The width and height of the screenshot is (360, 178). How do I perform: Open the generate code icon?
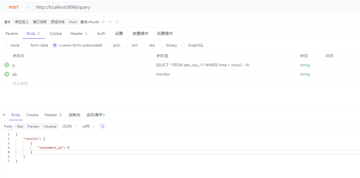click(x=110, y=22)
